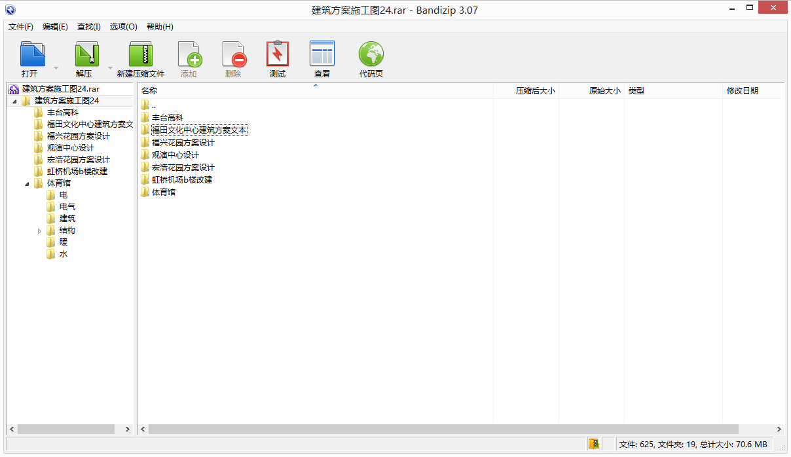Open the 编辑(E) menu

[55, 27]
